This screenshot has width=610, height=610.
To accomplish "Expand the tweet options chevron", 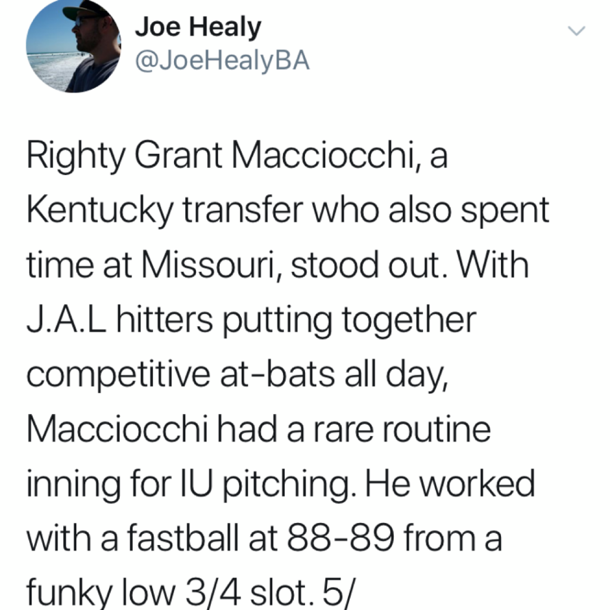I will [576, 31].
